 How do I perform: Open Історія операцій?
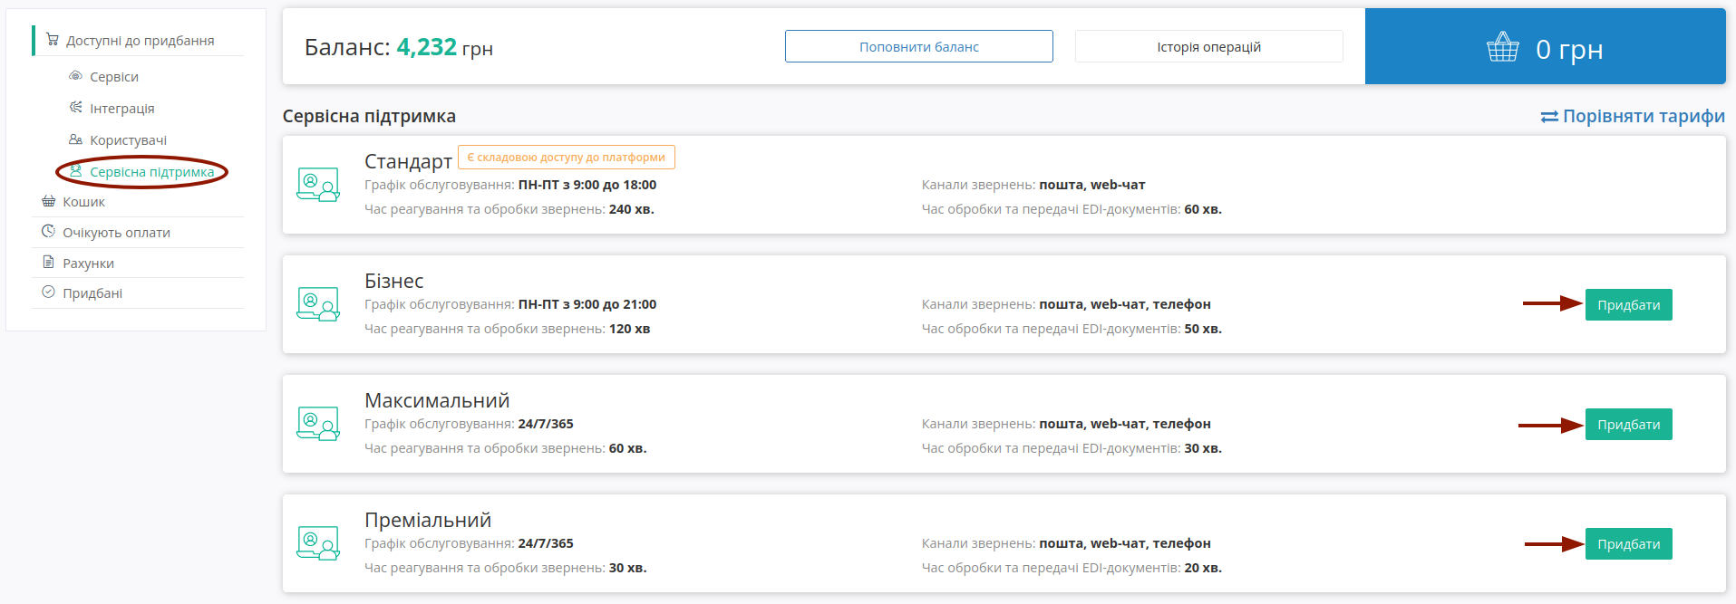[1208, 46]
